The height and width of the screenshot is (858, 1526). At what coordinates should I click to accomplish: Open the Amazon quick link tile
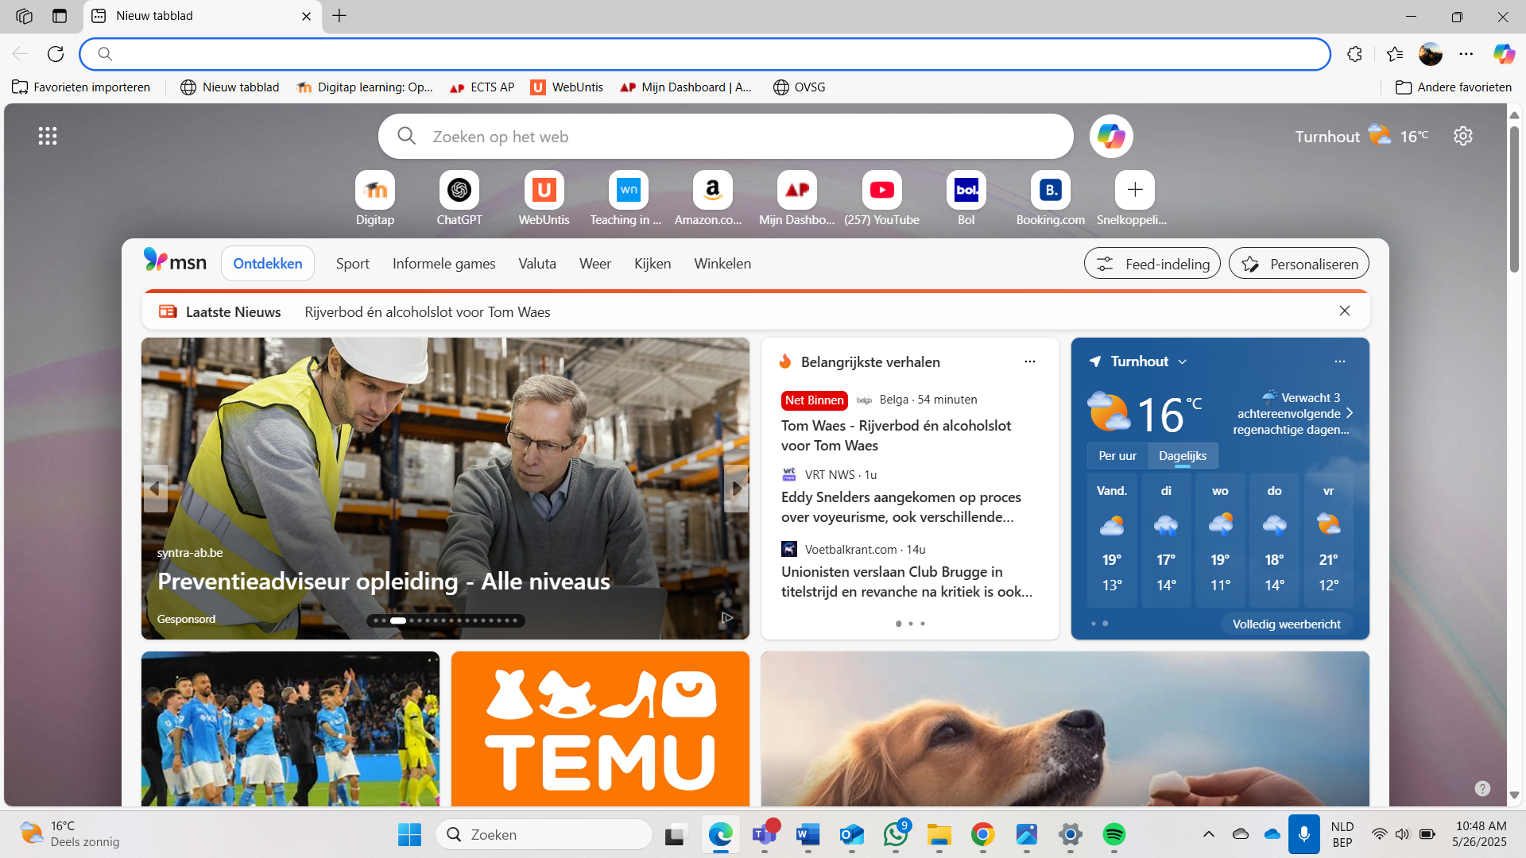click(x=713, y=199)
